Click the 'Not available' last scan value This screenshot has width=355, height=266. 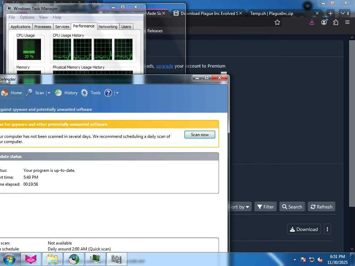pyautogui.click(x=60, y=243)
